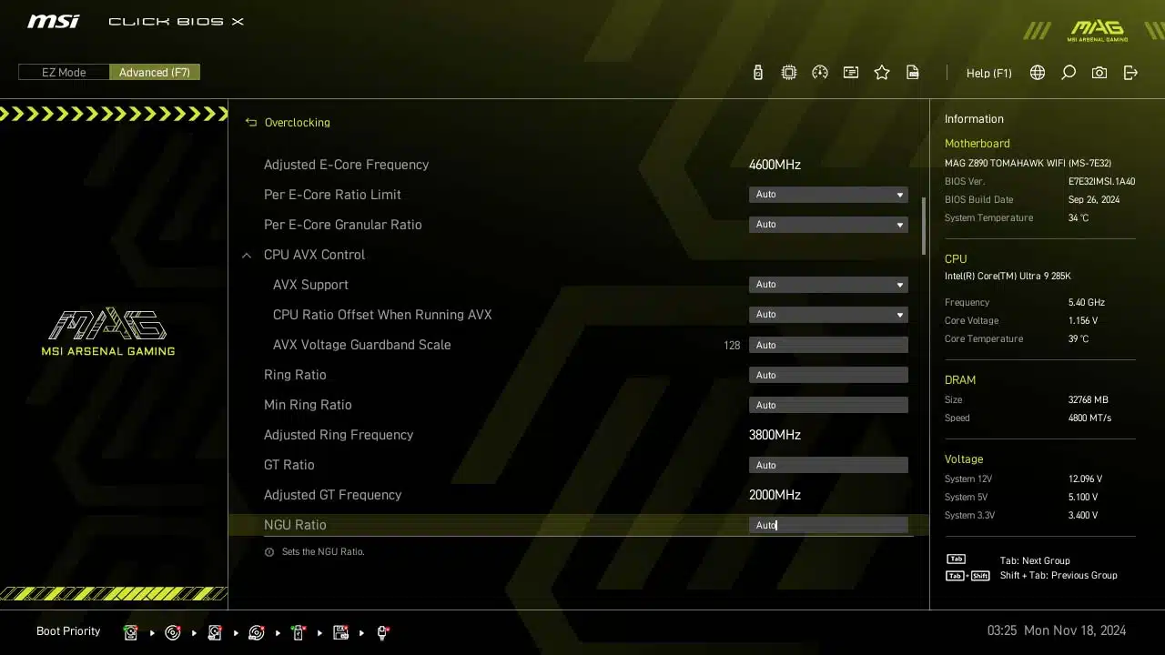Change language via globe icon
This screenshot has height=655, width=1165.
pyautogui.click(x=1038, y=73)
